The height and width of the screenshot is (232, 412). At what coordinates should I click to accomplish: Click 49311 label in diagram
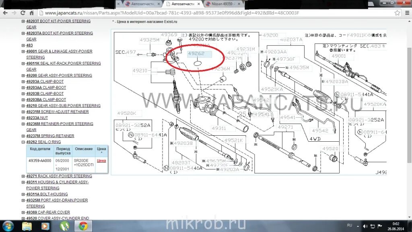(219, 128)
